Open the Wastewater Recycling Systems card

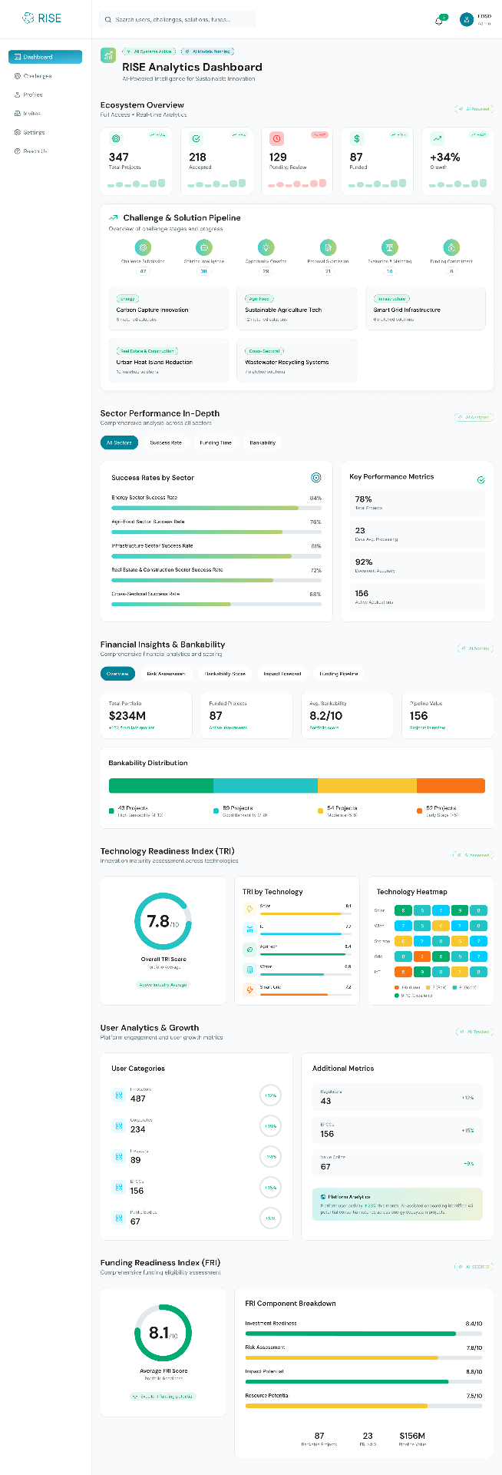tap(296, 360)
